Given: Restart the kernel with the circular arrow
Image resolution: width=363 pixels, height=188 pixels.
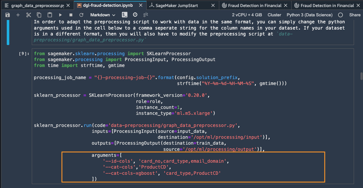Looking at the screenshot, I should [81, 15].
